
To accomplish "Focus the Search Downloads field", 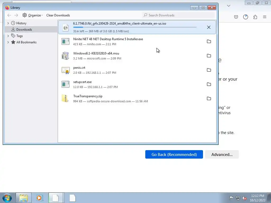I will 179,15.
